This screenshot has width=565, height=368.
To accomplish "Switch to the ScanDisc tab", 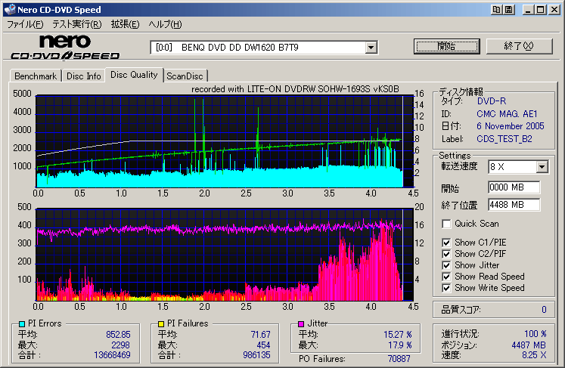I will point(185,76).
